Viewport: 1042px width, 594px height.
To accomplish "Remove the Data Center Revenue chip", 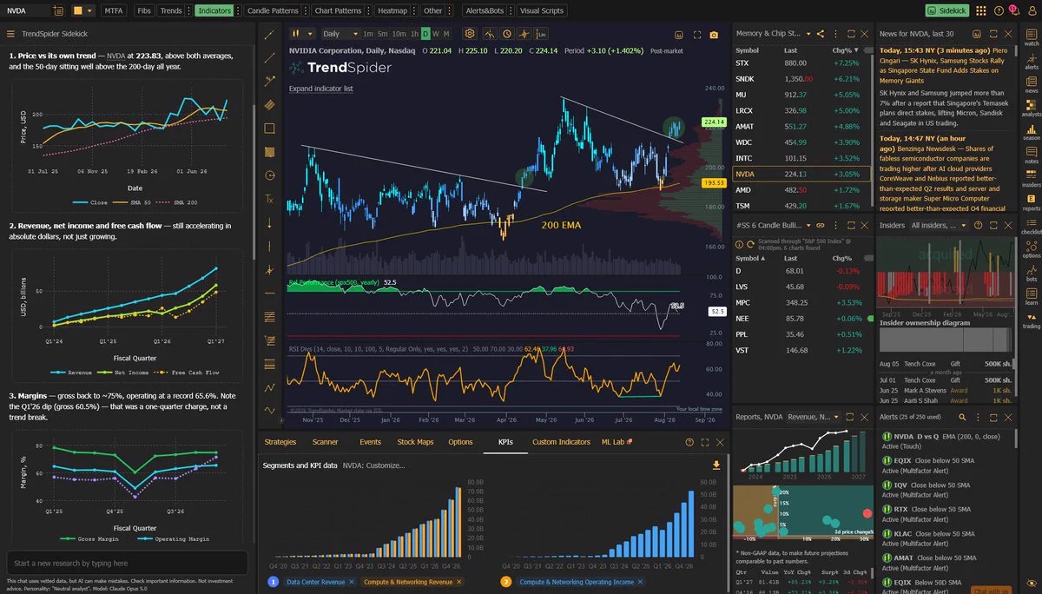I will 352,582.
